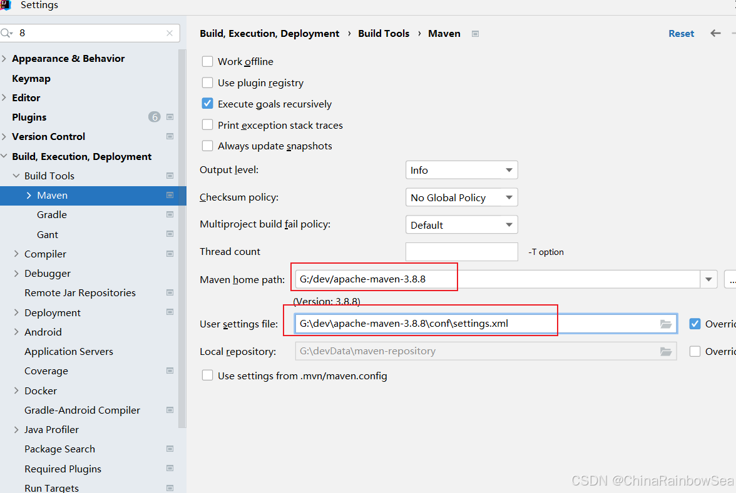Browse for user settings file folder icon
Screen dimensions: 736x493
[x=666, y=324]
